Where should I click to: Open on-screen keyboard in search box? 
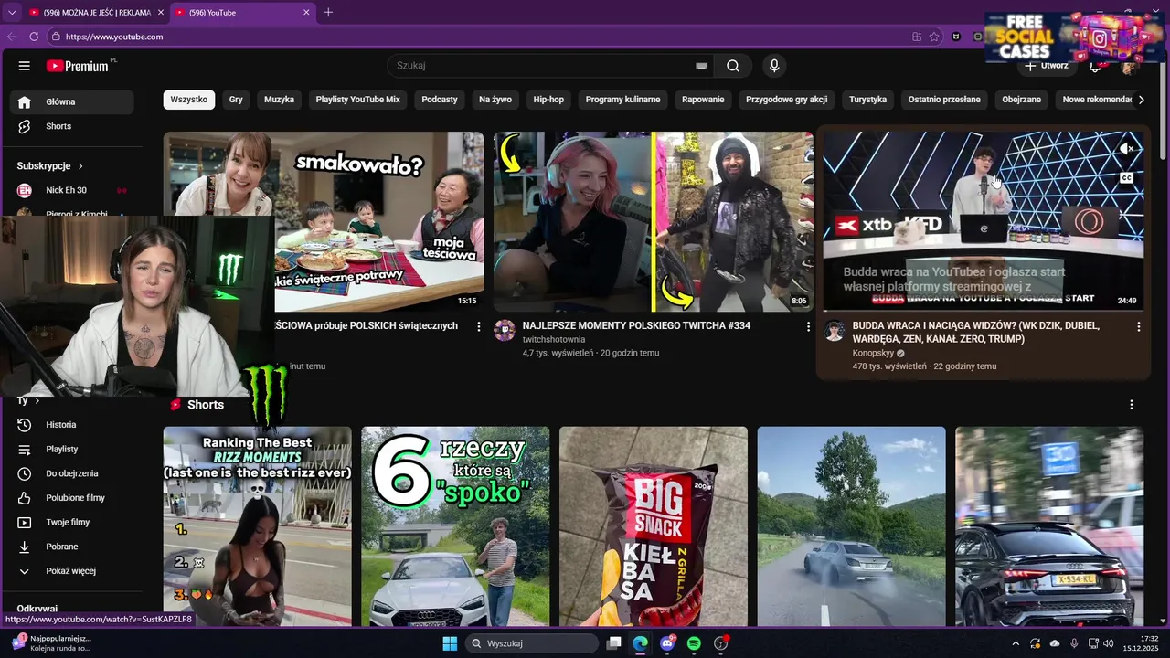point(701,66)
